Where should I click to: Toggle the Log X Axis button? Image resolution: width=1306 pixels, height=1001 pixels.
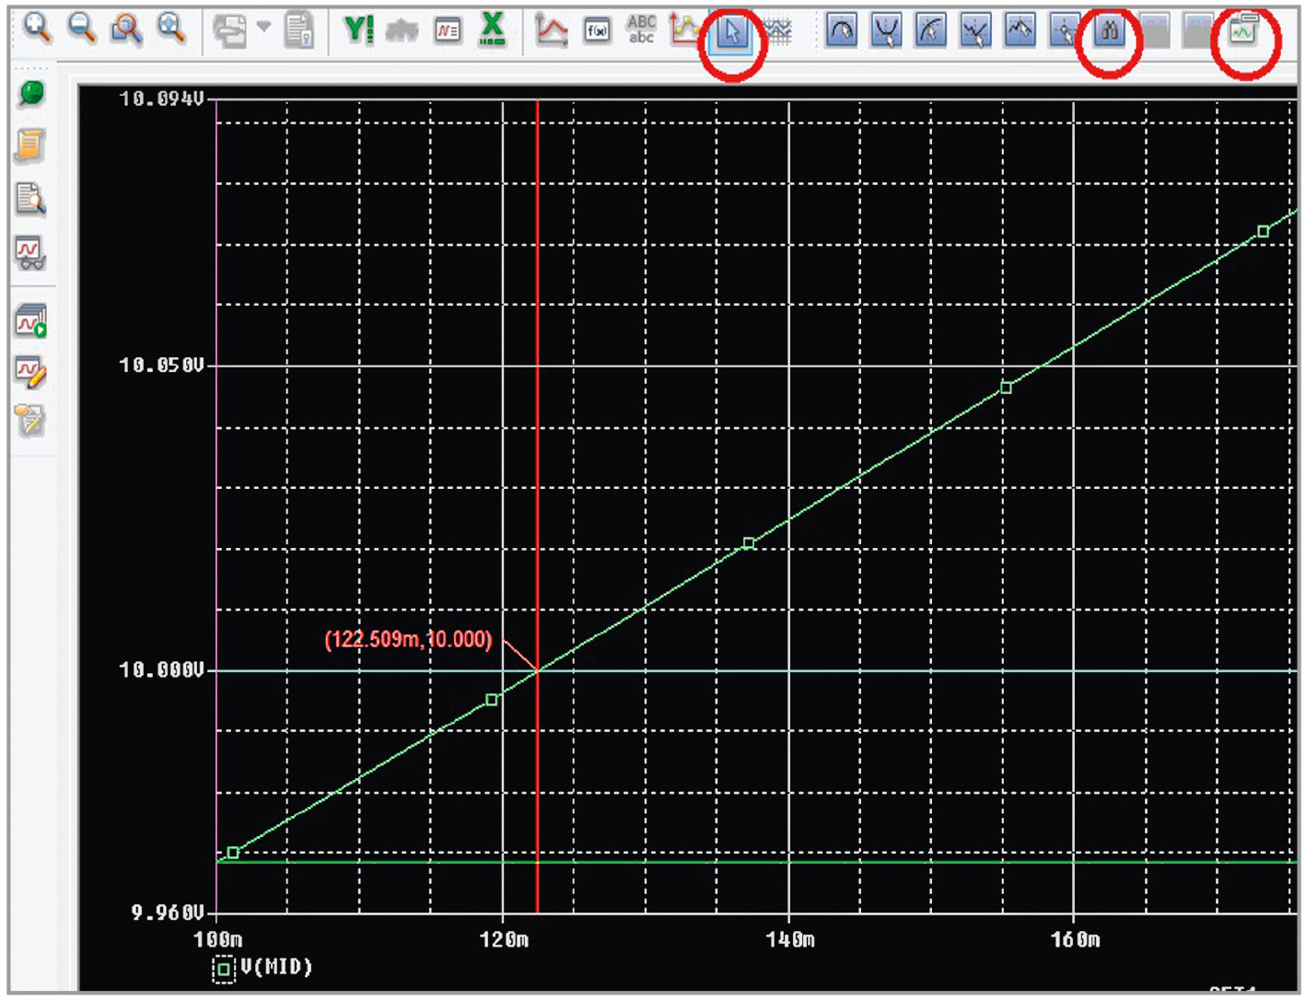pos(493,30)
